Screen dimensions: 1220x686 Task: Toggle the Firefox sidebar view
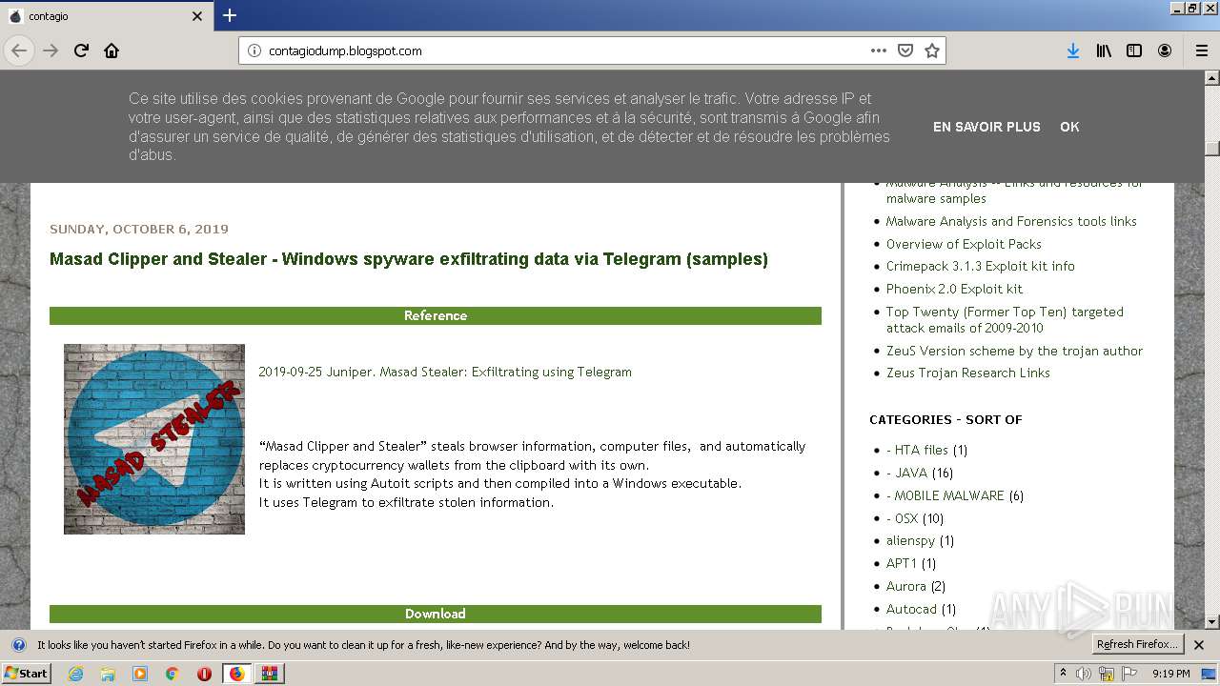1134,50
